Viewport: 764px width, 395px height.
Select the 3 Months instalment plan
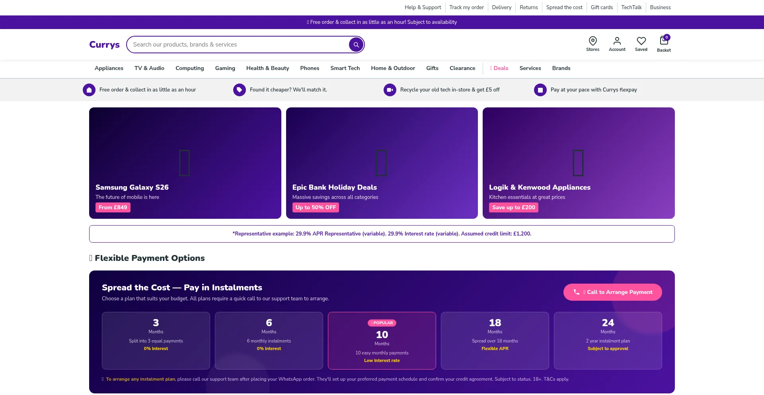[156, 341]
